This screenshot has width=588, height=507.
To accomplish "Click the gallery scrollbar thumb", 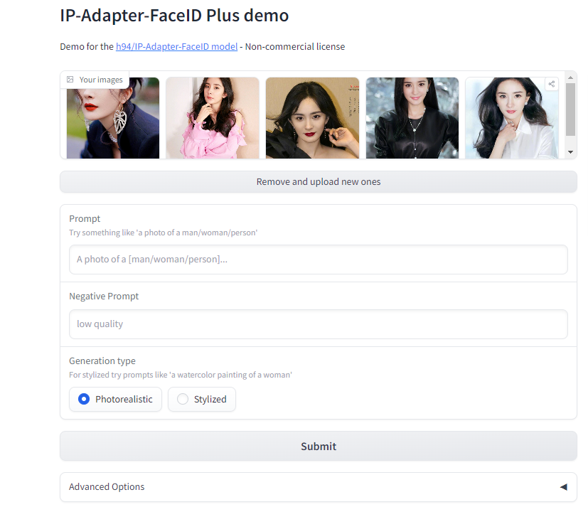I will click(x=570, y=110).
